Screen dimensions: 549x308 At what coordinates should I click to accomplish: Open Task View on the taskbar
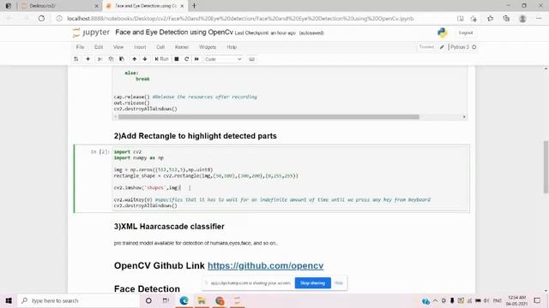tap(166, 300)
